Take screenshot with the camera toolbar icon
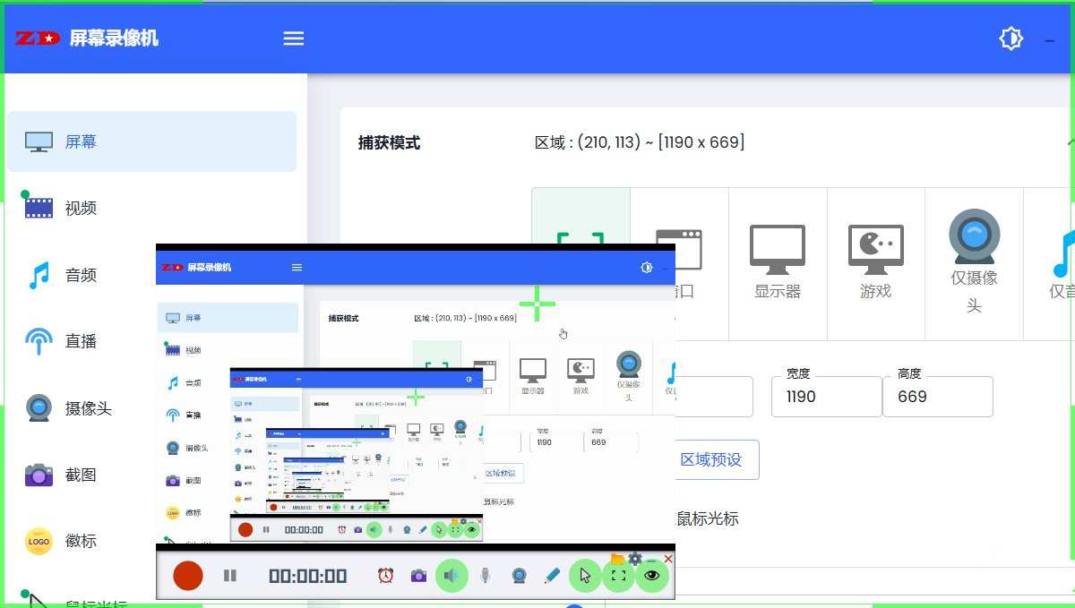Screen dimensions: 1075x608 [x=418, y=576]
